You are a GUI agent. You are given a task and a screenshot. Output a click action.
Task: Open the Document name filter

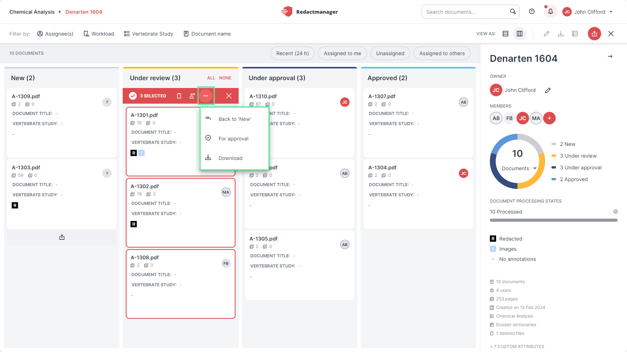[207, 34]
